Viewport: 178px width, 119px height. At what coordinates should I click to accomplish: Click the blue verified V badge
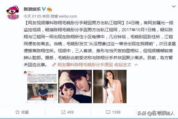pos(44,9)
